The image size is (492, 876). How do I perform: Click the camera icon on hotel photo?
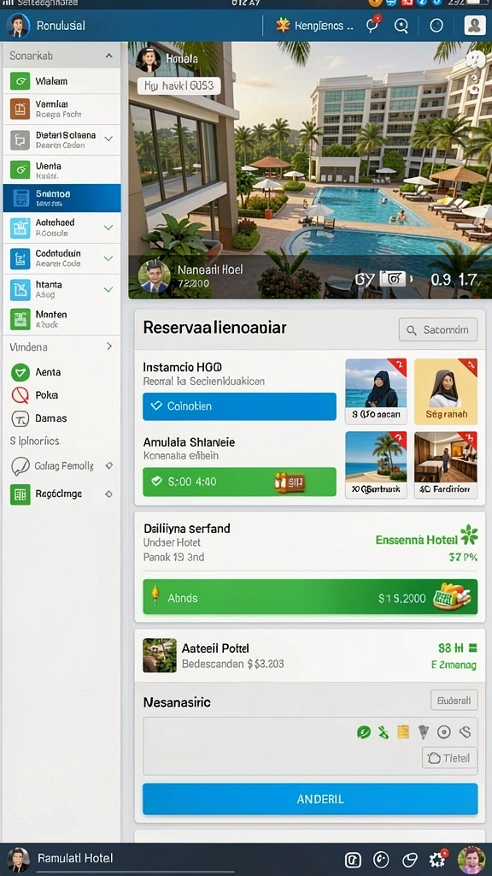pos(392,278)
